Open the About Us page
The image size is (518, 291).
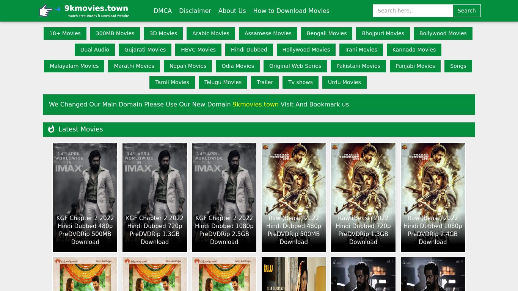(x=232, y=11)
